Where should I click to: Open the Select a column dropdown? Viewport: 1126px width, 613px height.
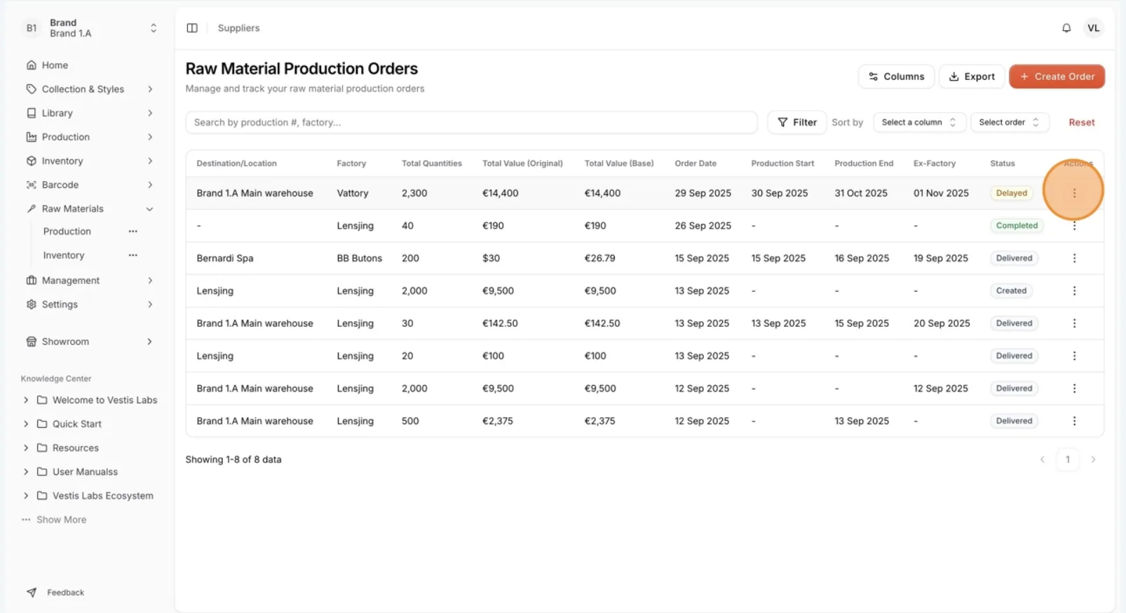(x=919, y=122)
